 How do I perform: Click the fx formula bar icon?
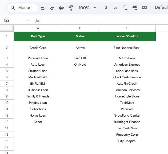37,20
